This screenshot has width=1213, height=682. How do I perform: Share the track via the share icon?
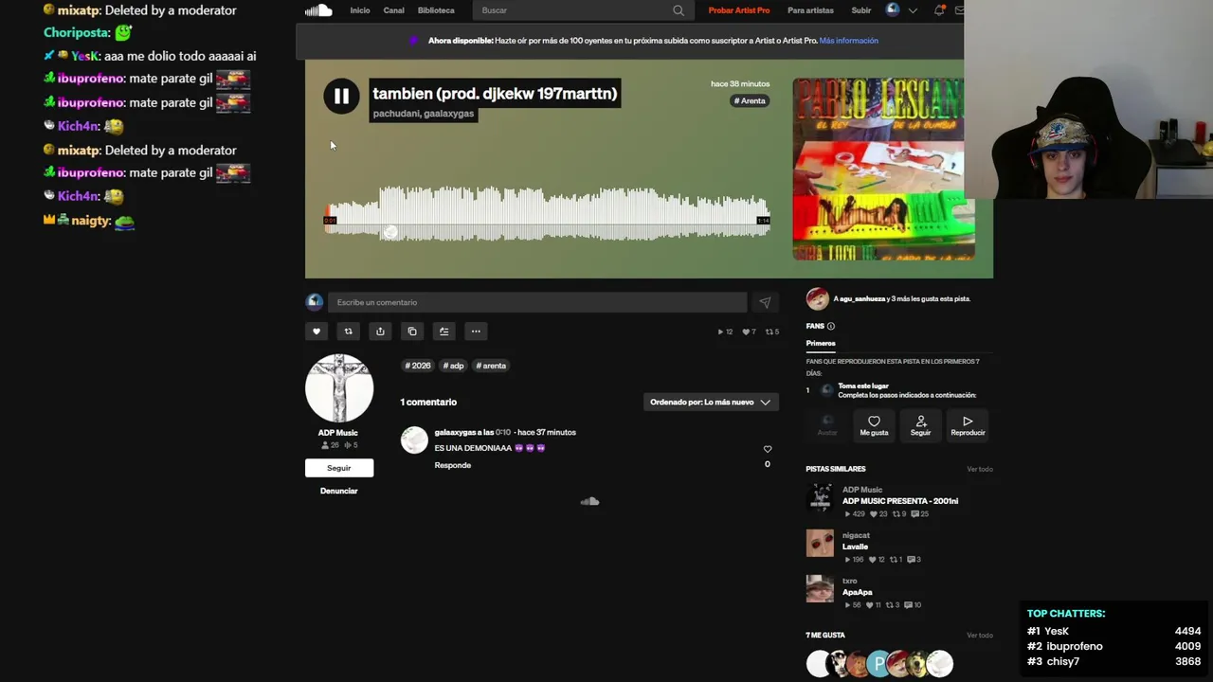coord(380,332)
